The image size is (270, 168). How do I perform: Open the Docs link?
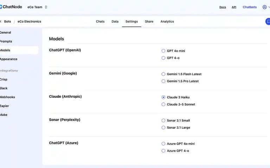pyautogui.click(x=223, y=7)
